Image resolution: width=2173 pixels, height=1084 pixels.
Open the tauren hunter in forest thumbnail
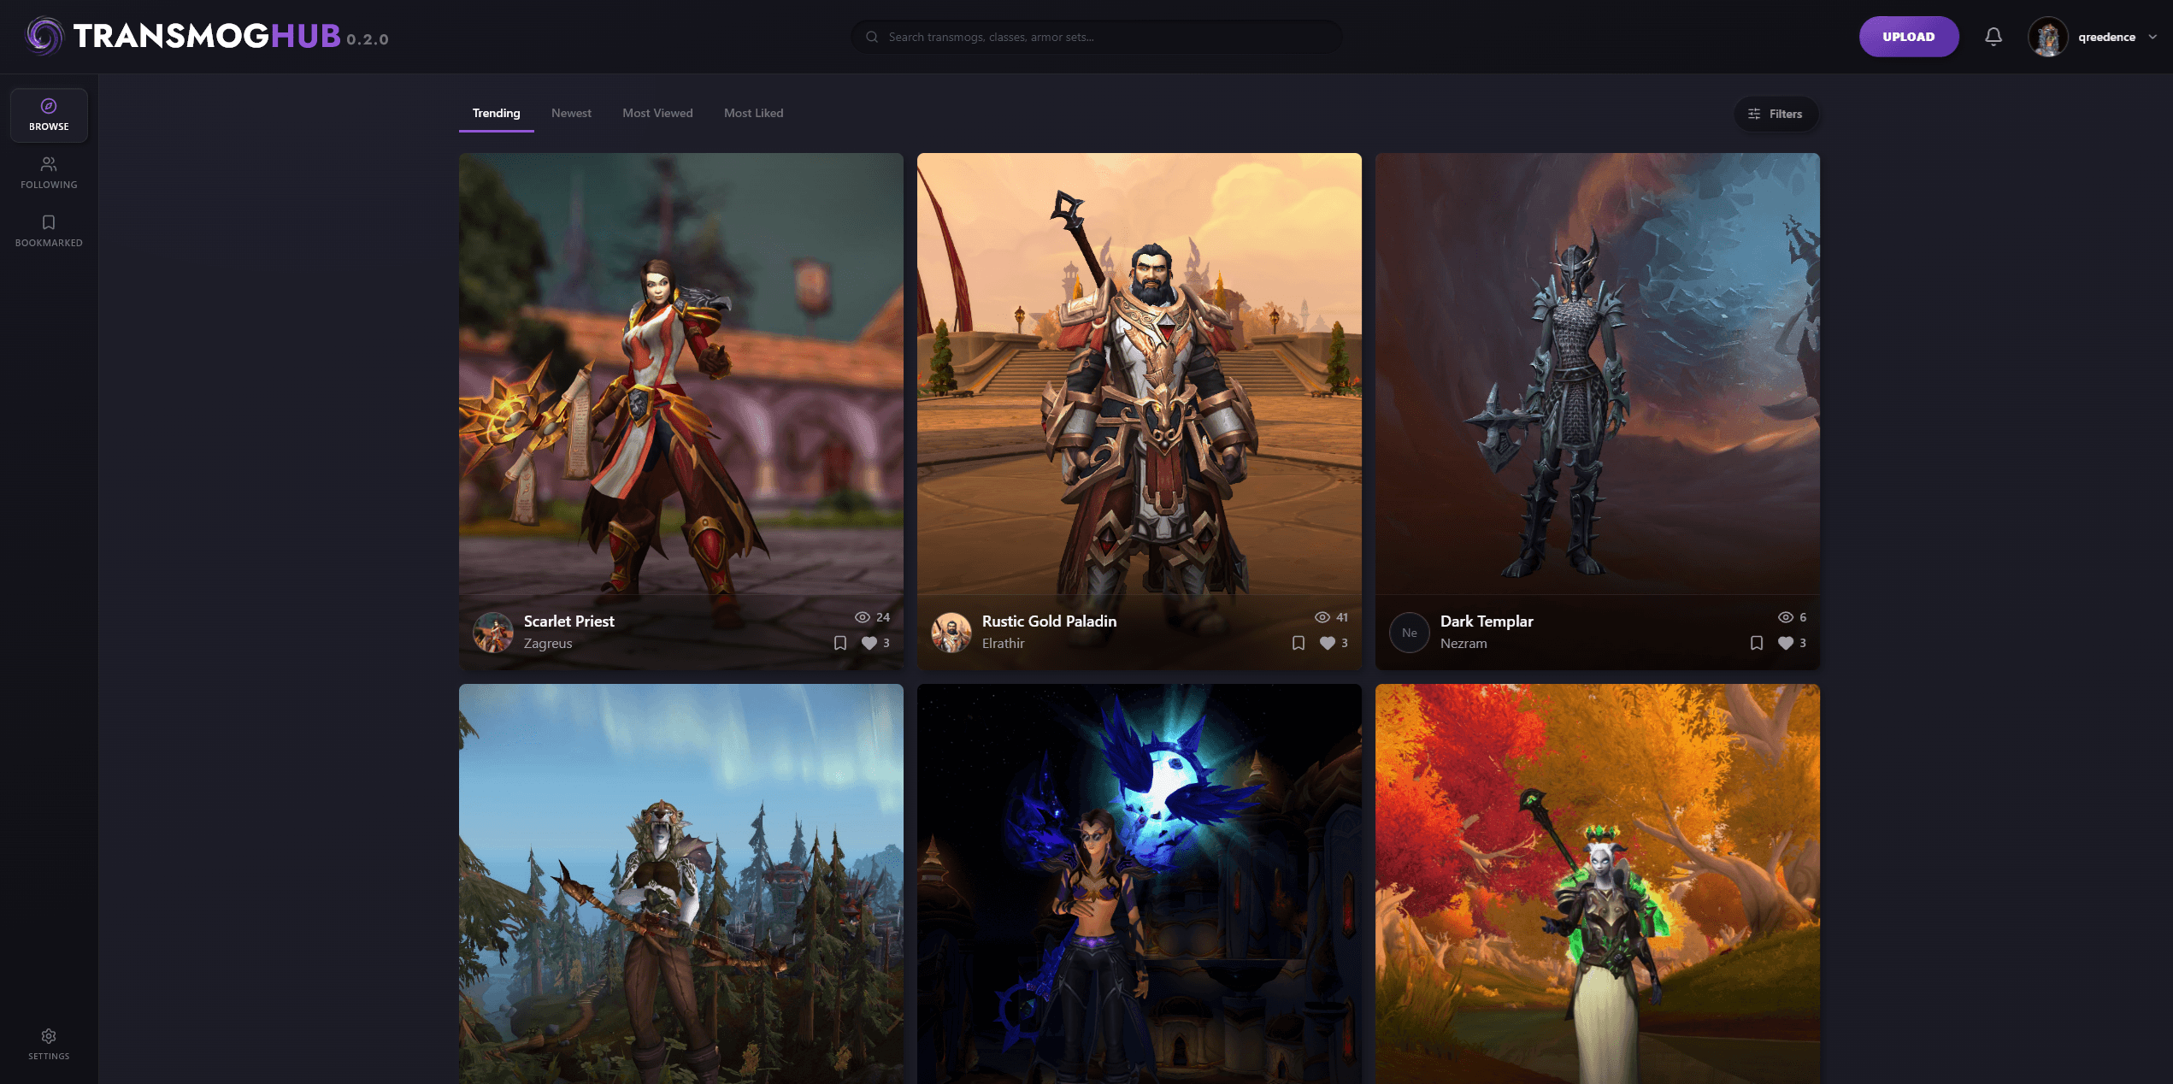[x=680, y=884]
